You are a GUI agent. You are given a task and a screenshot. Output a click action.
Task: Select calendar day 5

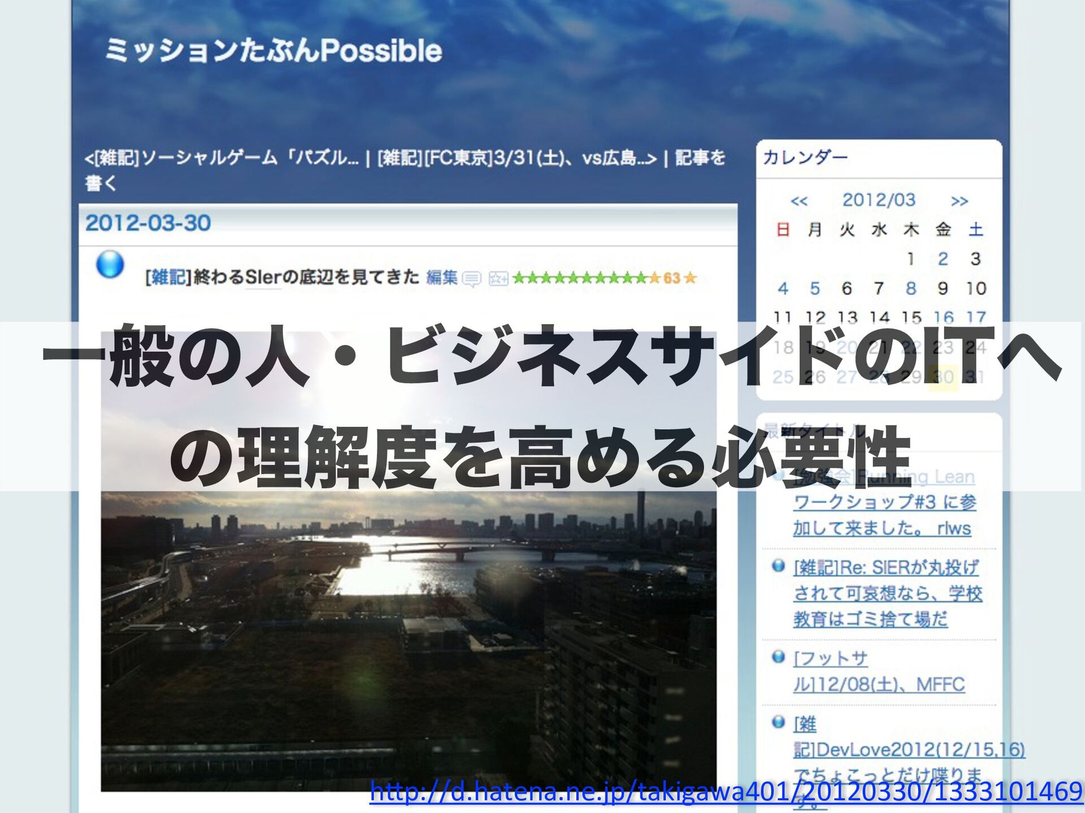pyautogui.click(x=815, y=289)
